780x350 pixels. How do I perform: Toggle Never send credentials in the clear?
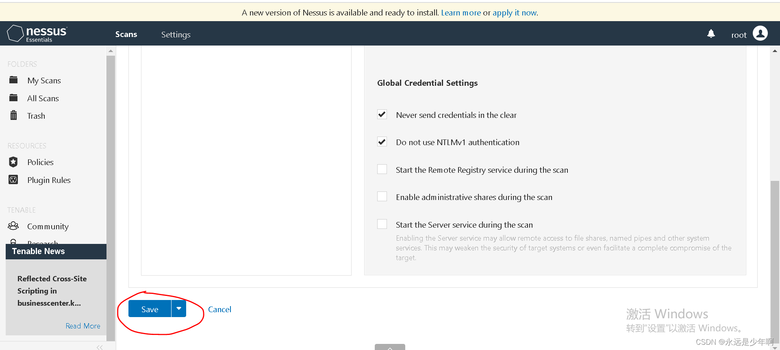(382, 114)
